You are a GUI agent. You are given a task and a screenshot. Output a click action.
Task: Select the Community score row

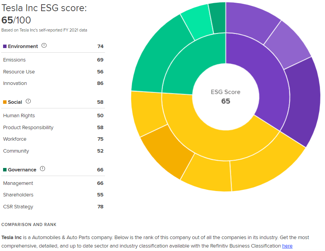pos(53,151)
